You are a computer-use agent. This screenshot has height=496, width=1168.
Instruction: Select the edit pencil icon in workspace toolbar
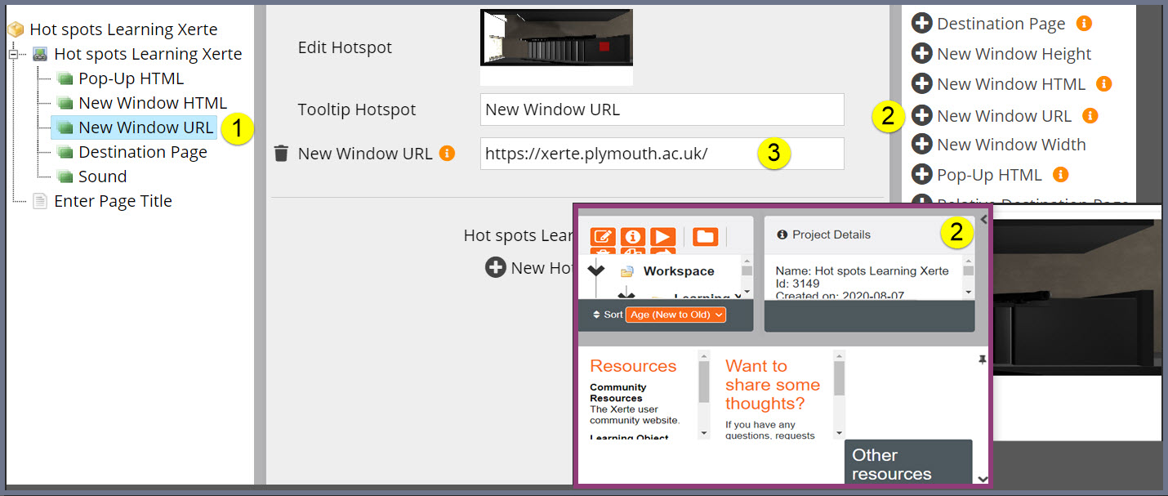pos(603,237)
